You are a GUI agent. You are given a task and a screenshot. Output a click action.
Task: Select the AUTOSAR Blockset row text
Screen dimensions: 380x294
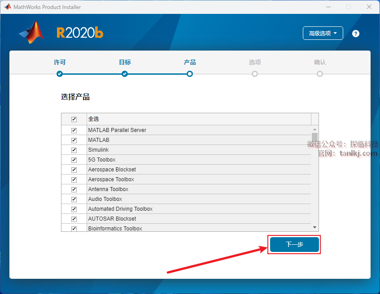click(112, 218)
